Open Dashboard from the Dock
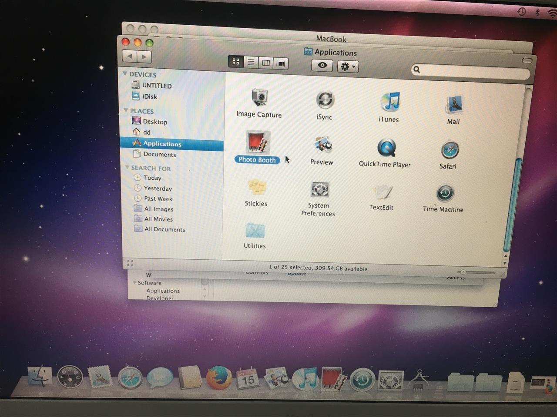 click(70, 376)
